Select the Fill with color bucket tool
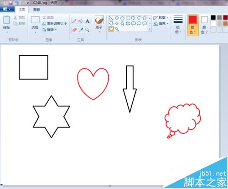 [x=81, y=21]
